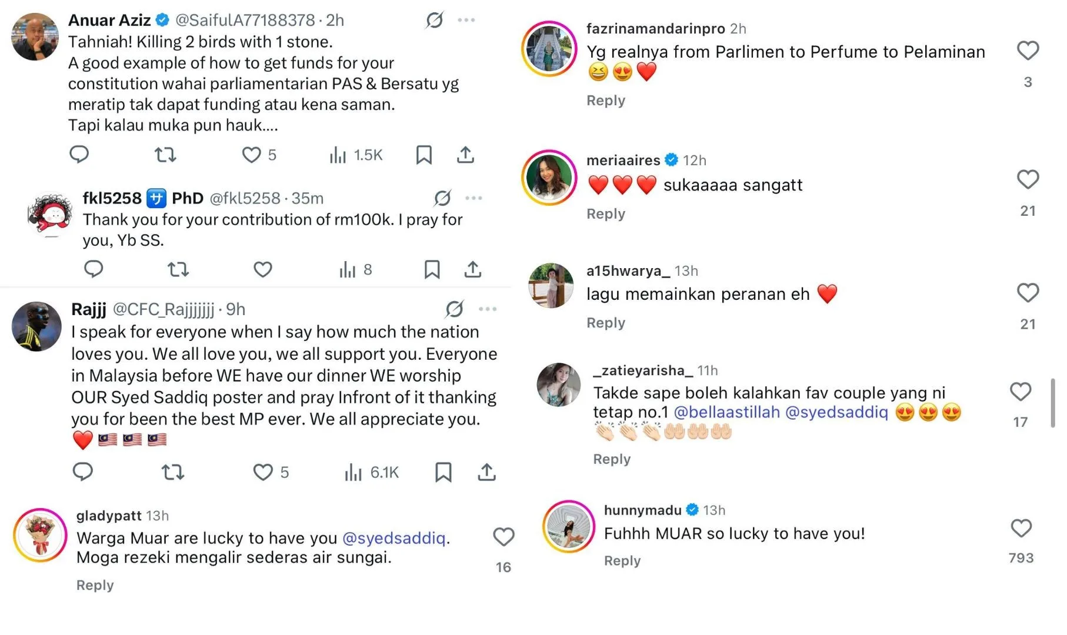Reply to gladypatt's comment
The height and width of the screenshot is (635, 1067).
95,585
